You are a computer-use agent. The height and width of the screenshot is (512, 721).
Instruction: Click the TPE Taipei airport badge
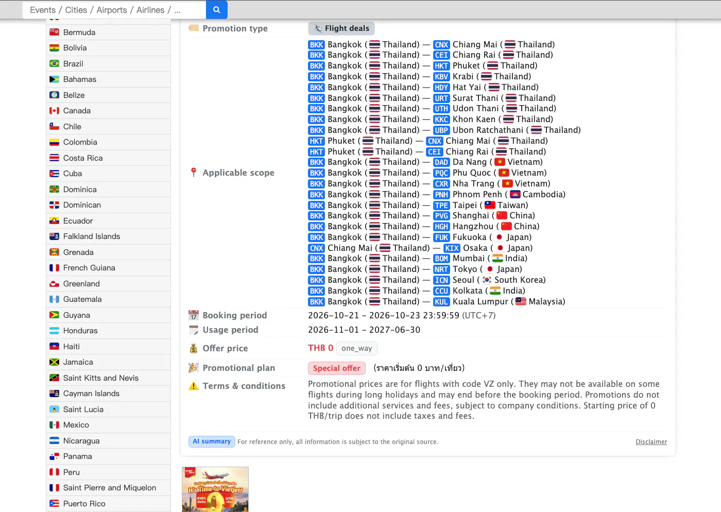[441, 206]
